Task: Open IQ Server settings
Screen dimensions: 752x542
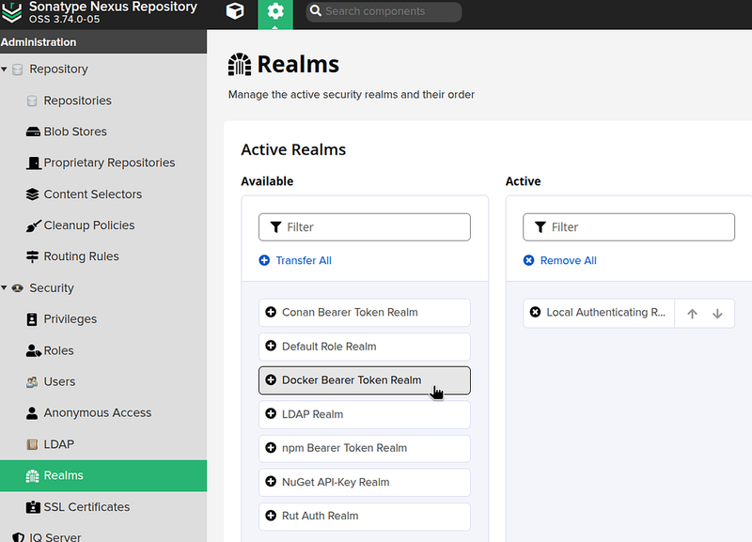Action: [55, 537]
